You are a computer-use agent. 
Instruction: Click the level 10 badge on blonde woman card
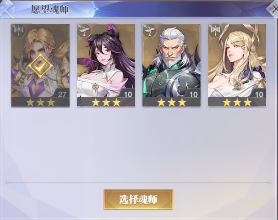pyautogui.click(x=259, y=93)
